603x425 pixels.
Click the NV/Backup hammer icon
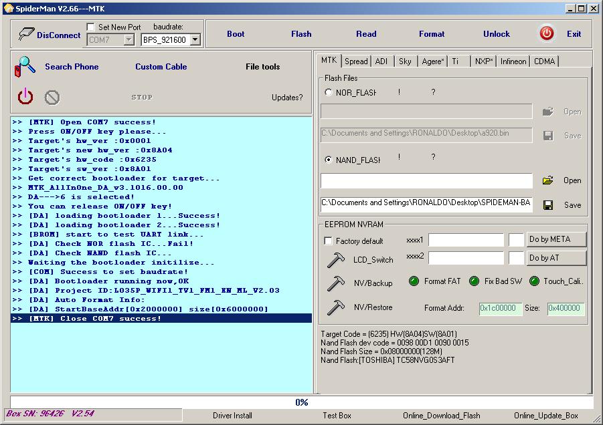(x=336, y=284)
